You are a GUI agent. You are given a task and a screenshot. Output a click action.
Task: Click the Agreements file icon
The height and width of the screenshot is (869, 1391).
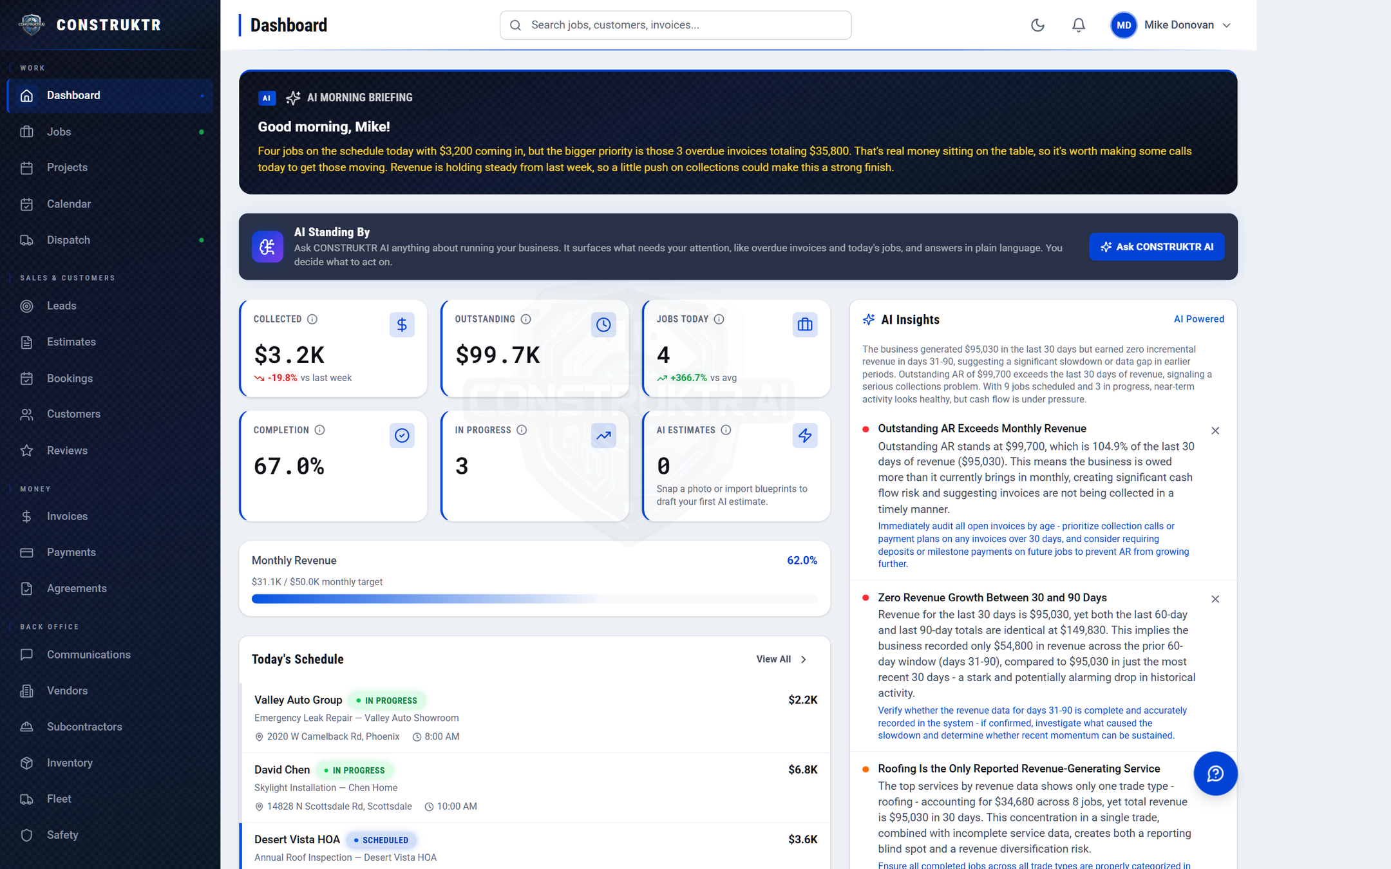coord(26,588)
